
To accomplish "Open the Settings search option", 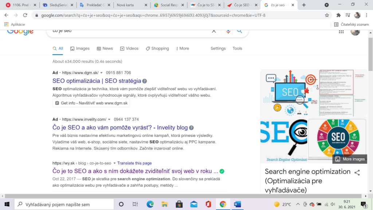I will [x=218, y=48].
